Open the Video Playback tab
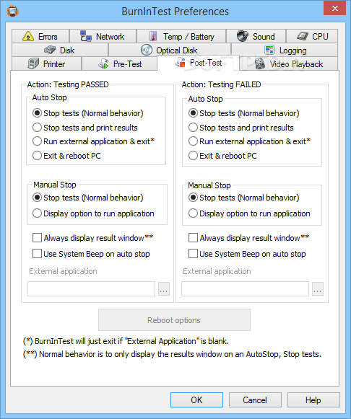The width and height of the screenshot is (351, 419). pyautogui.click(x=289, y=63)
